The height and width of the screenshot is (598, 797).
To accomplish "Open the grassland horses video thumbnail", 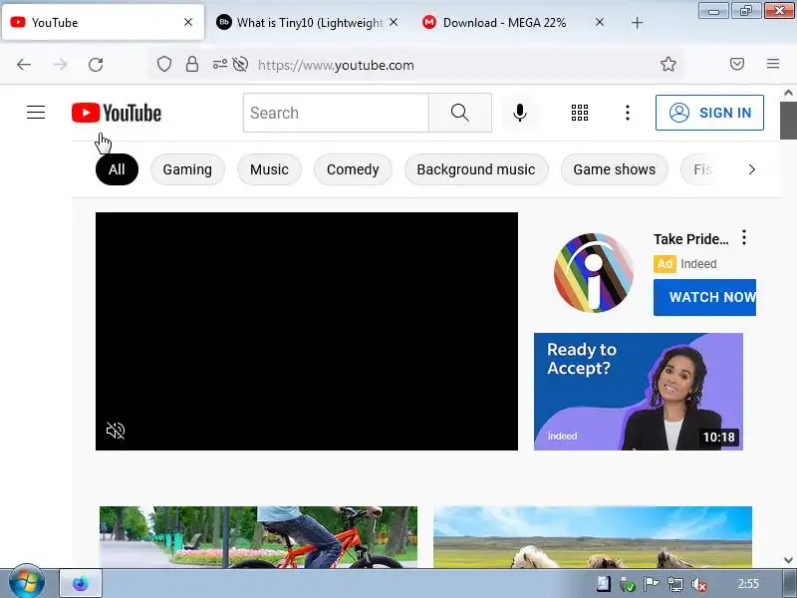I will 593,536.
